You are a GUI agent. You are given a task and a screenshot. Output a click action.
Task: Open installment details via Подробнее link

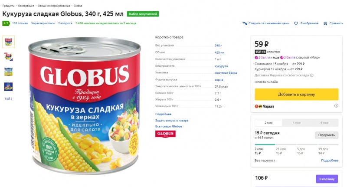pyautogui.click(x=329, y=161)
